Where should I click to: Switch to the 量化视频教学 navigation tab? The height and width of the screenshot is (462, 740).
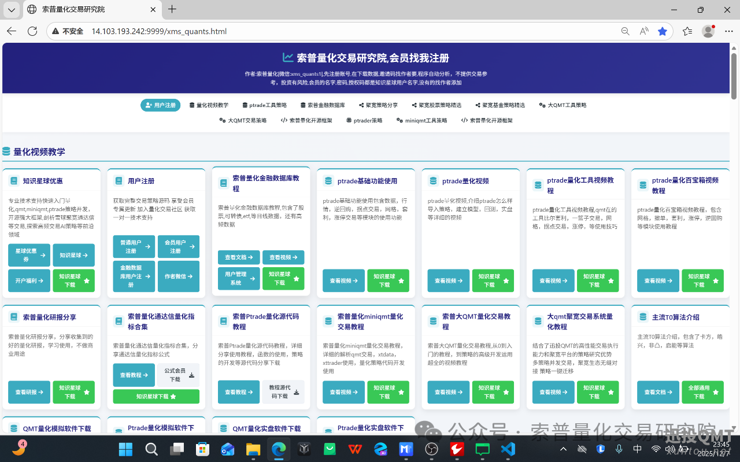(x=209, y=105)
